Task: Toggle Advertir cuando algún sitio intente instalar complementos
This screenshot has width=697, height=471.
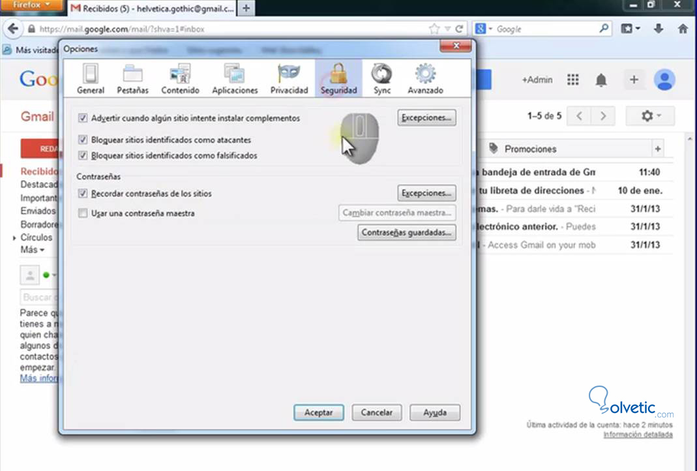Action: (83, 118)
